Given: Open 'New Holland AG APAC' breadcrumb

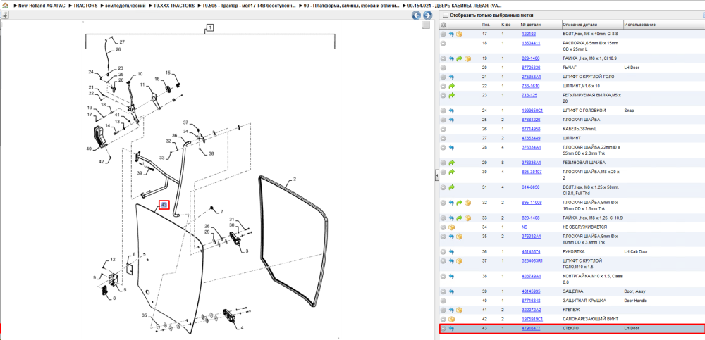Looking at the screenshot, I should (x=42, y=6).
